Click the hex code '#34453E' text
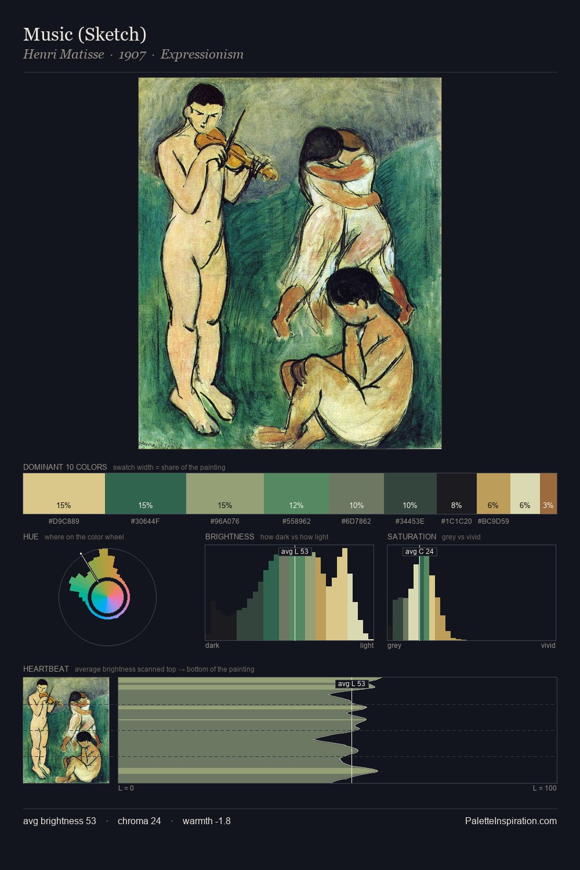Screen dimensions: 580x870 410,521
